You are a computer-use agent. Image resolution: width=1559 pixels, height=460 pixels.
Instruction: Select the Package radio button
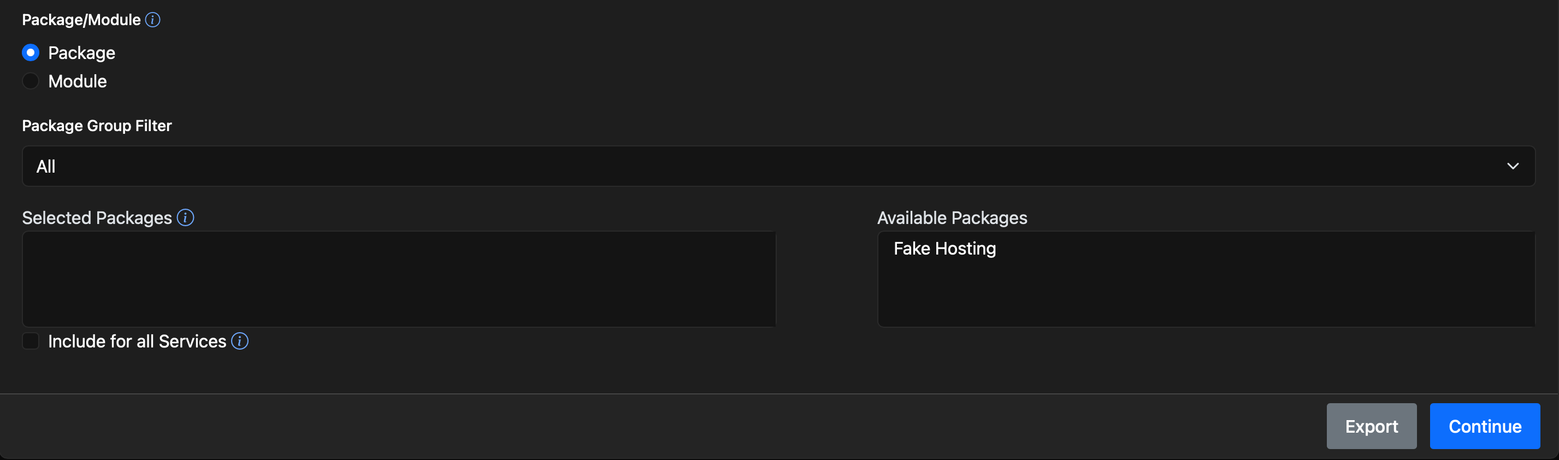30,52
